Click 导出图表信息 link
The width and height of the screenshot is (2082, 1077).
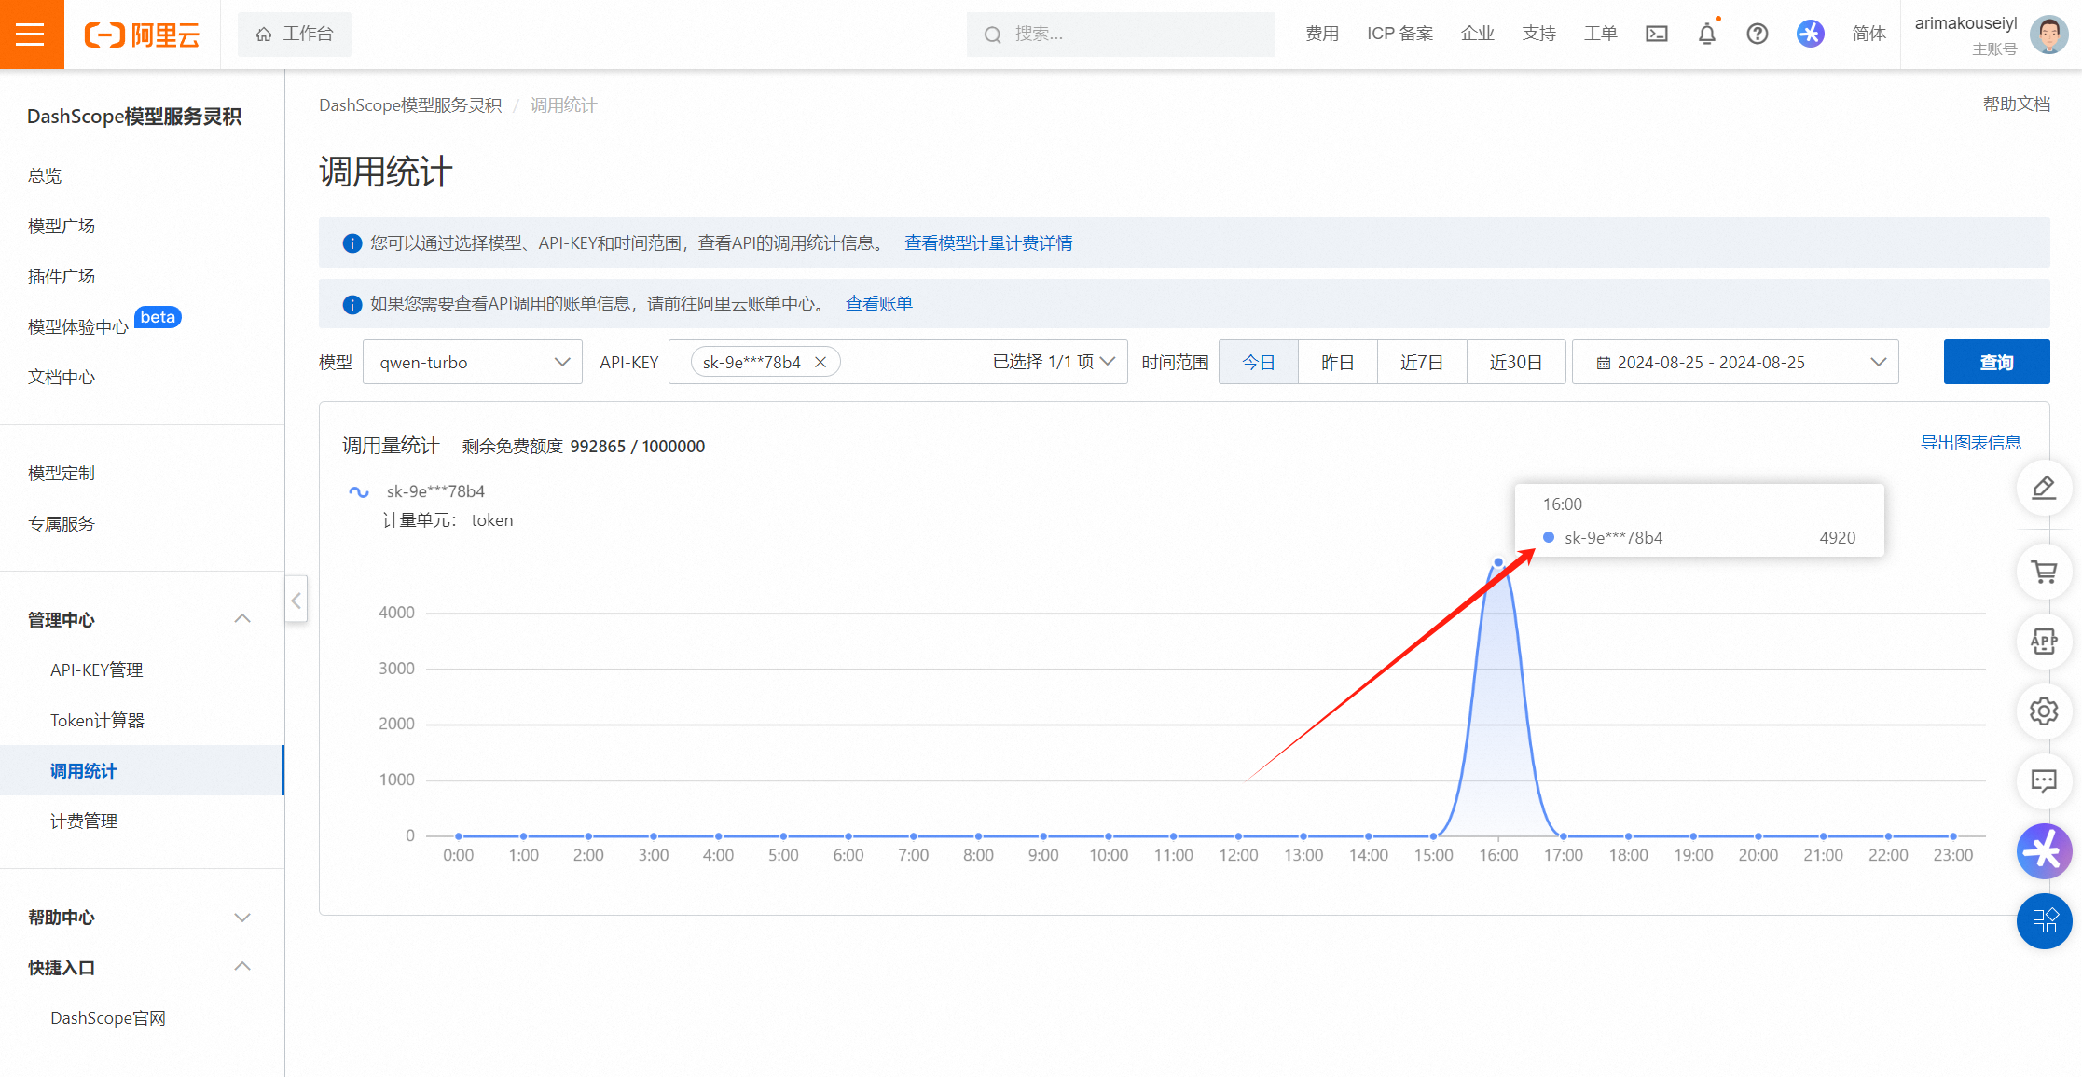[1970, 443]
